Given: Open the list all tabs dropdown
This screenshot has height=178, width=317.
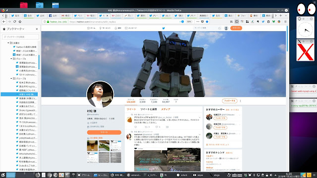Looking at the screenshot, I should [286, 15].
